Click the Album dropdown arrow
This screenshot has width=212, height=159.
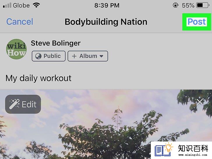pyautogui.click(x=101, y=56)
